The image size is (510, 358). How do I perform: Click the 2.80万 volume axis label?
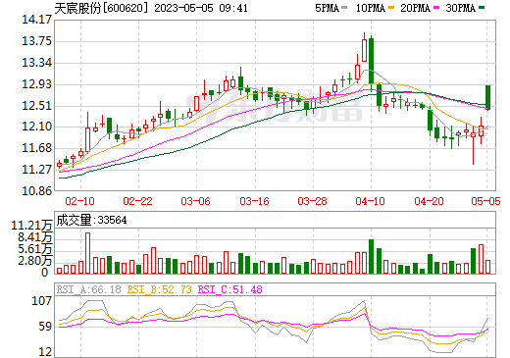tap(35, 261)
